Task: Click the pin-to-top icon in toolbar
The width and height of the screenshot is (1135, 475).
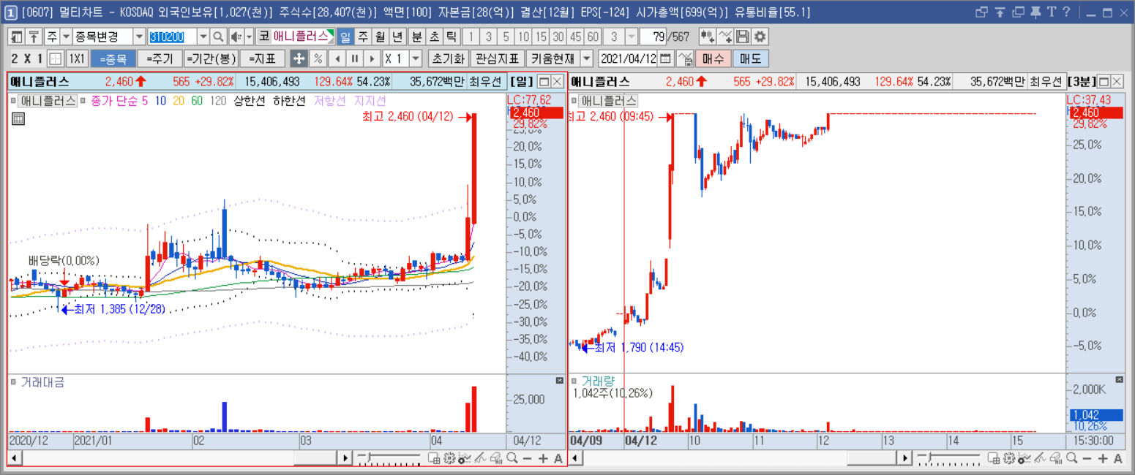Action: 33,37
